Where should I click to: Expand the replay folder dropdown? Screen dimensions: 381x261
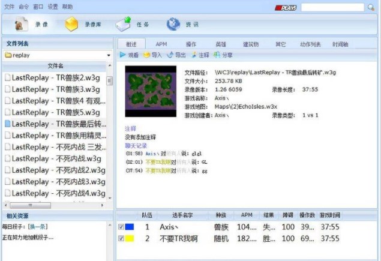pyautogui.click(x=109, y=55)
